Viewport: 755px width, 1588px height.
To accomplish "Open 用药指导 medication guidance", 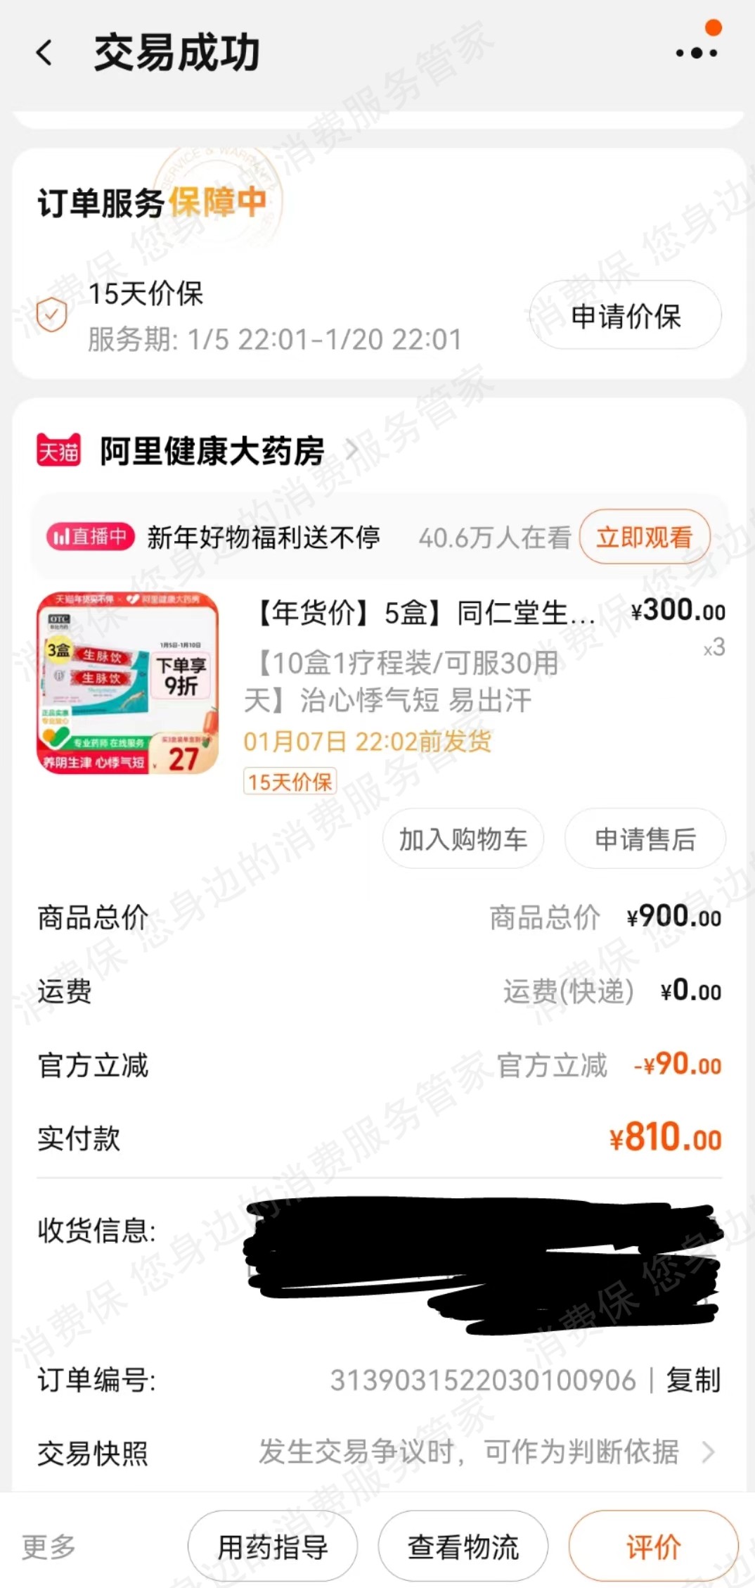I will [273, 1547].
